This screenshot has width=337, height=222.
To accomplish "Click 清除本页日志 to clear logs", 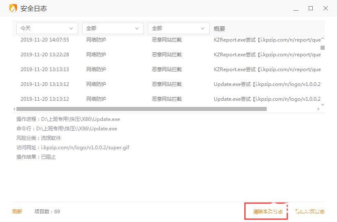I will coord(268,211).
